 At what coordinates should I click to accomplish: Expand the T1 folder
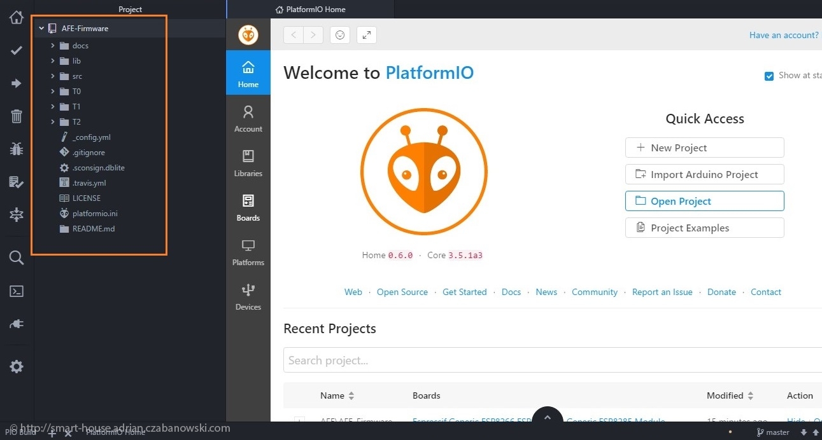coord(53,107)
